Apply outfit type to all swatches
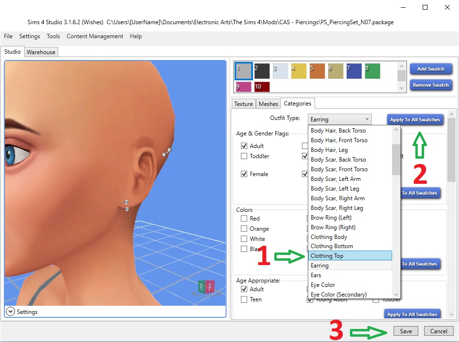459x342 pixels. (x=415, y=120)
